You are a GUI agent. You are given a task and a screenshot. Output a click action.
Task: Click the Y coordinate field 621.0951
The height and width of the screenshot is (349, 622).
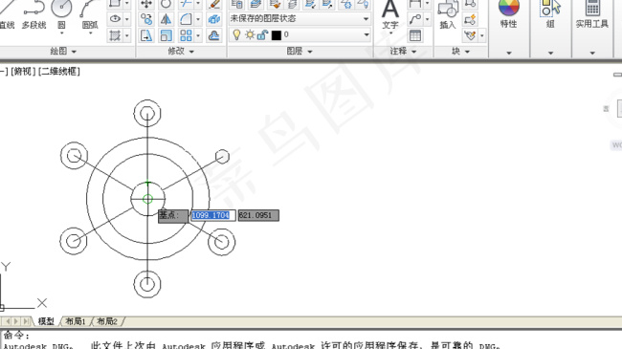pos(258,215)
